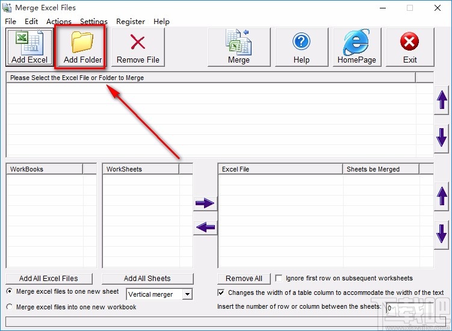452x331 pixels.
Task: Click the Add All Excel Files button
Action: click(49, 279)
